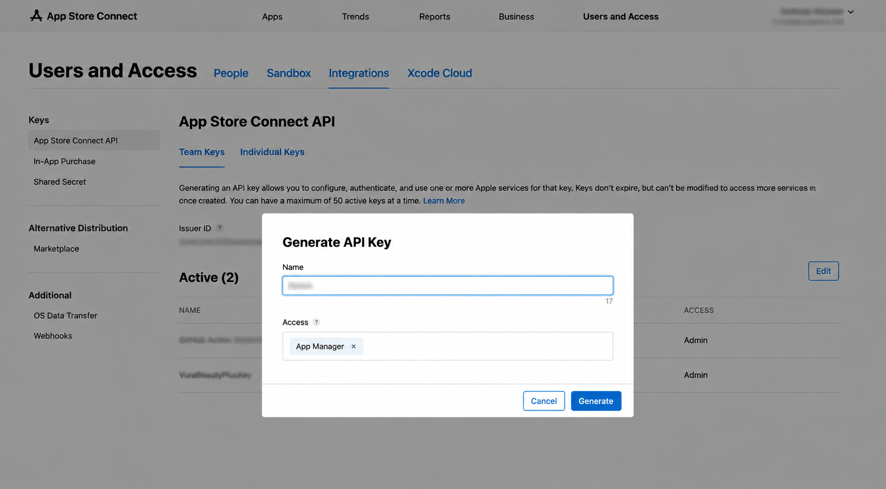Open the Business menu item
This screenshot has height=489, width=886.
516,16
